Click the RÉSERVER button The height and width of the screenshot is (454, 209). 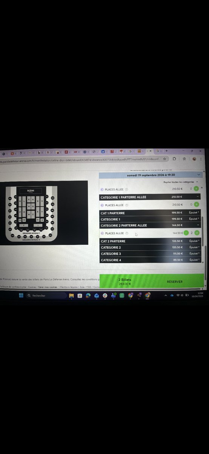(175, 281)
